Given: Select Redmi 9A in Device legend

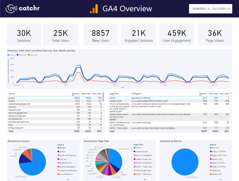Looking at the screenshot, I should pos(216,171).
